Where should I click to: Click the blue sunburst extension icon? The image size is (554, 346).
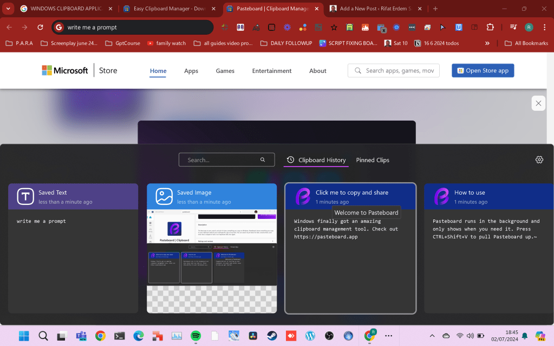coord(287,27)
